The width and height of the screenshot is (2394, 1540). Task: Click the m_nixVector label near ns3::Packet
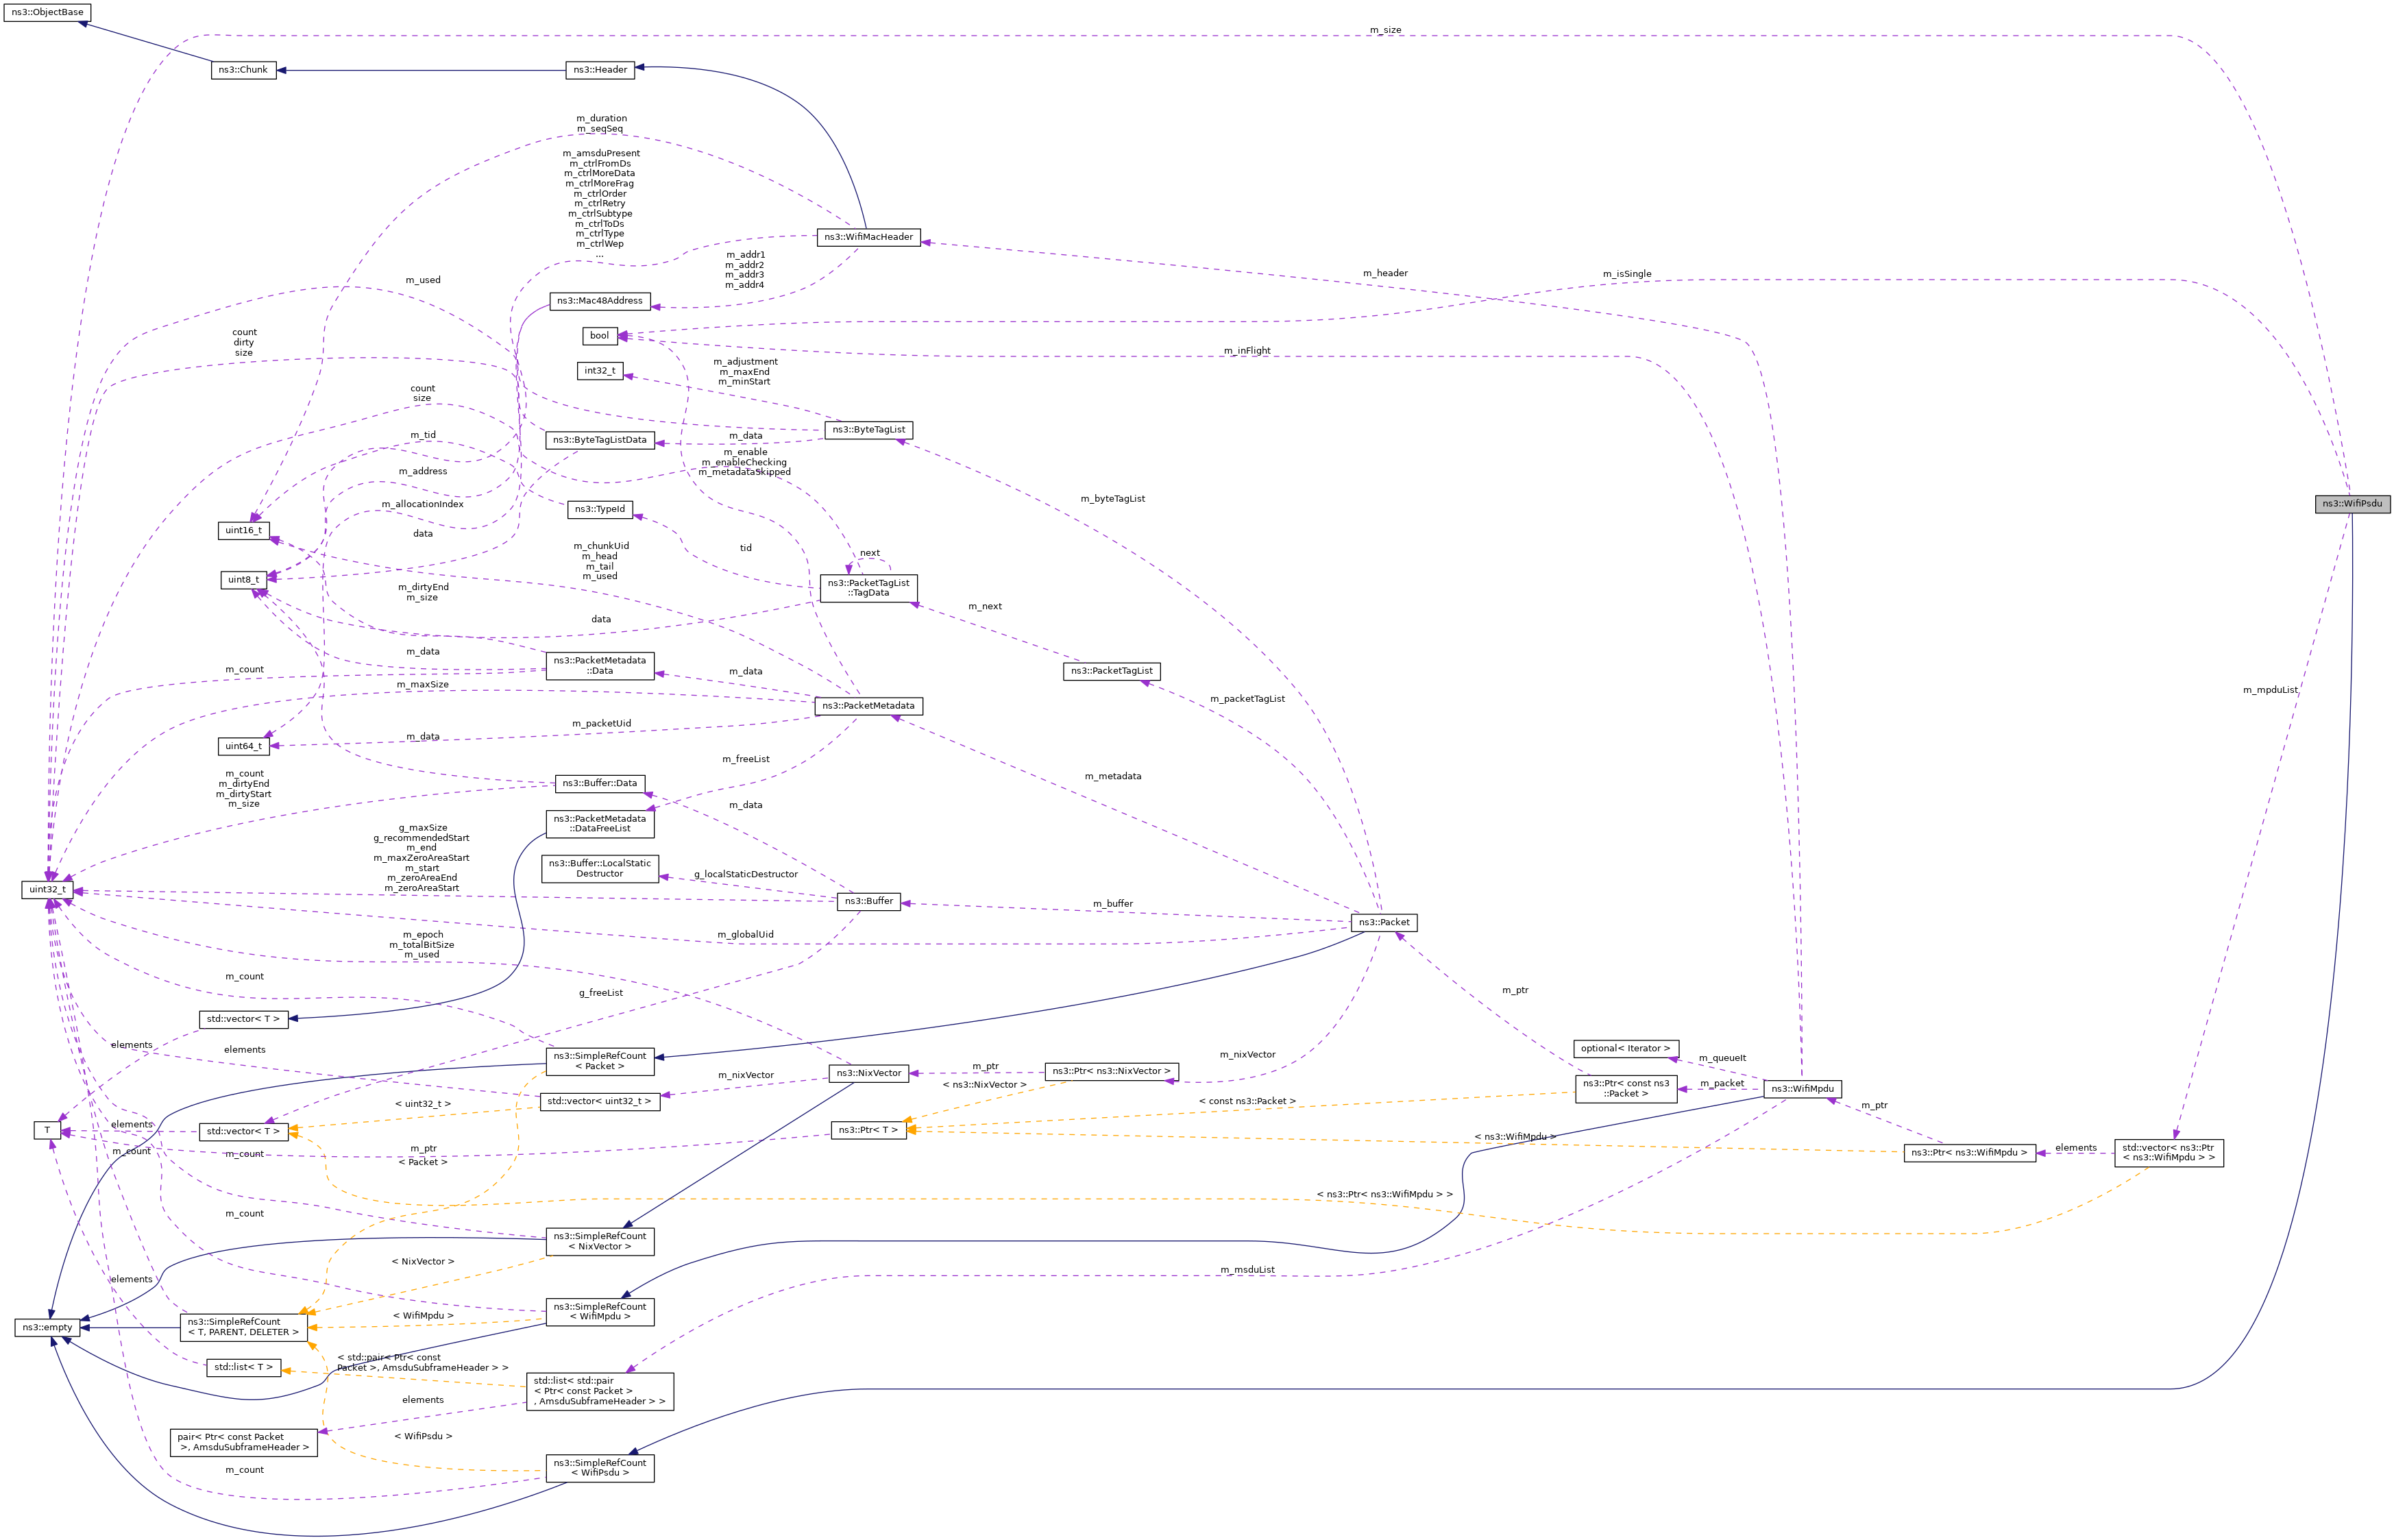click(1247, 1055)
